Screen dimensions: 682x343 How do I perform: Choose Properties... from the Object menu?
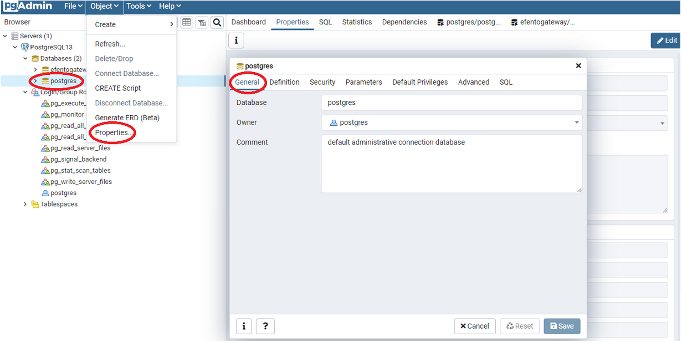[x=114, y=133]
